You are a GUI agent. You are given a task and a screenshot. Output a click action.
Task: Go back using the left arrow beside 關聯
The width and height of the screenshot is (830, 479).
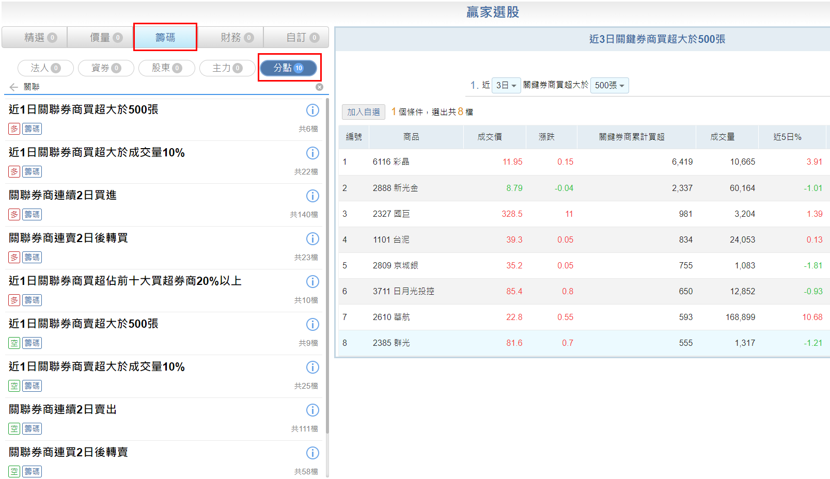[13, 87]
